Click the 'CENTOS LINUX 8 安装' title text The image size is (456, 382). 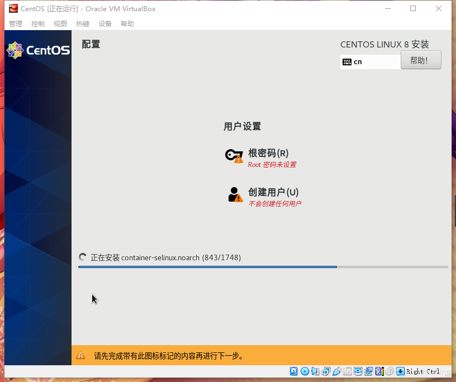click(x=384, y=45)
